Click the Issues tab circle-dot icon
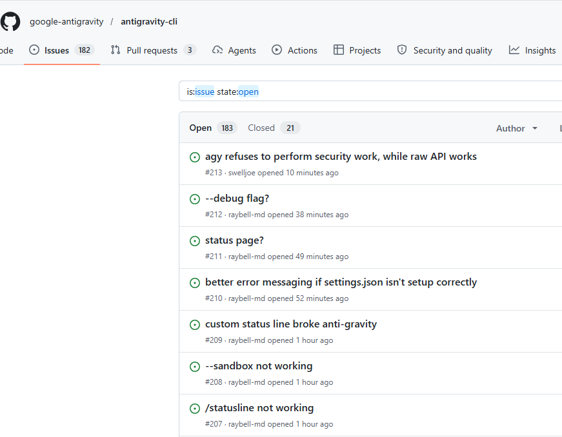The height and width of the screenshot is (437, 562). pyautogui.click(x=34, y=50)
